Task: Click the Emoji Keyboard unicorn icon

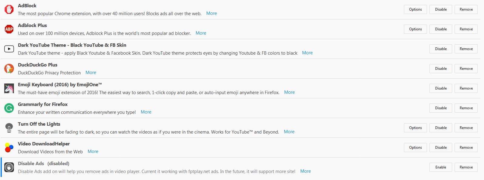Action: point(9,88)
